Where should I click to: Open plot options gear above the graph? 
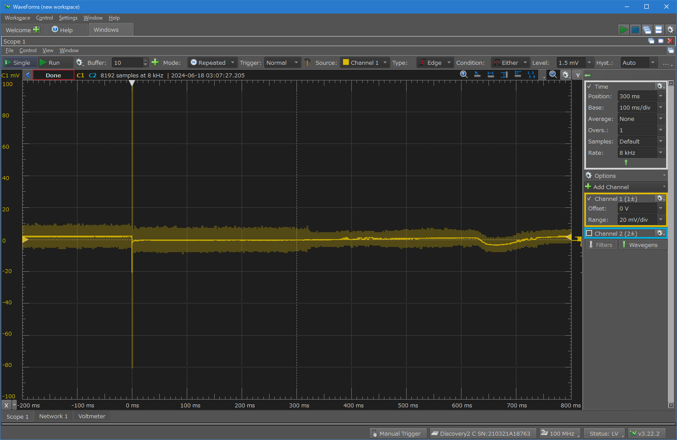[566, 75]
